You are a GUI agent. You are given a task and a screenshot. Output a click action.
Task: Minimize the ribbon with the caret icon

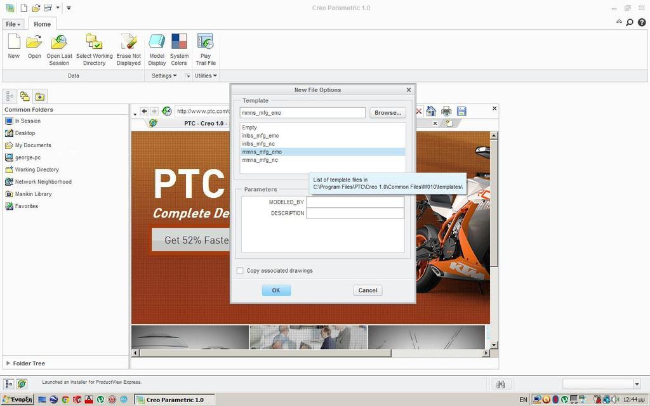click(619, 22)
